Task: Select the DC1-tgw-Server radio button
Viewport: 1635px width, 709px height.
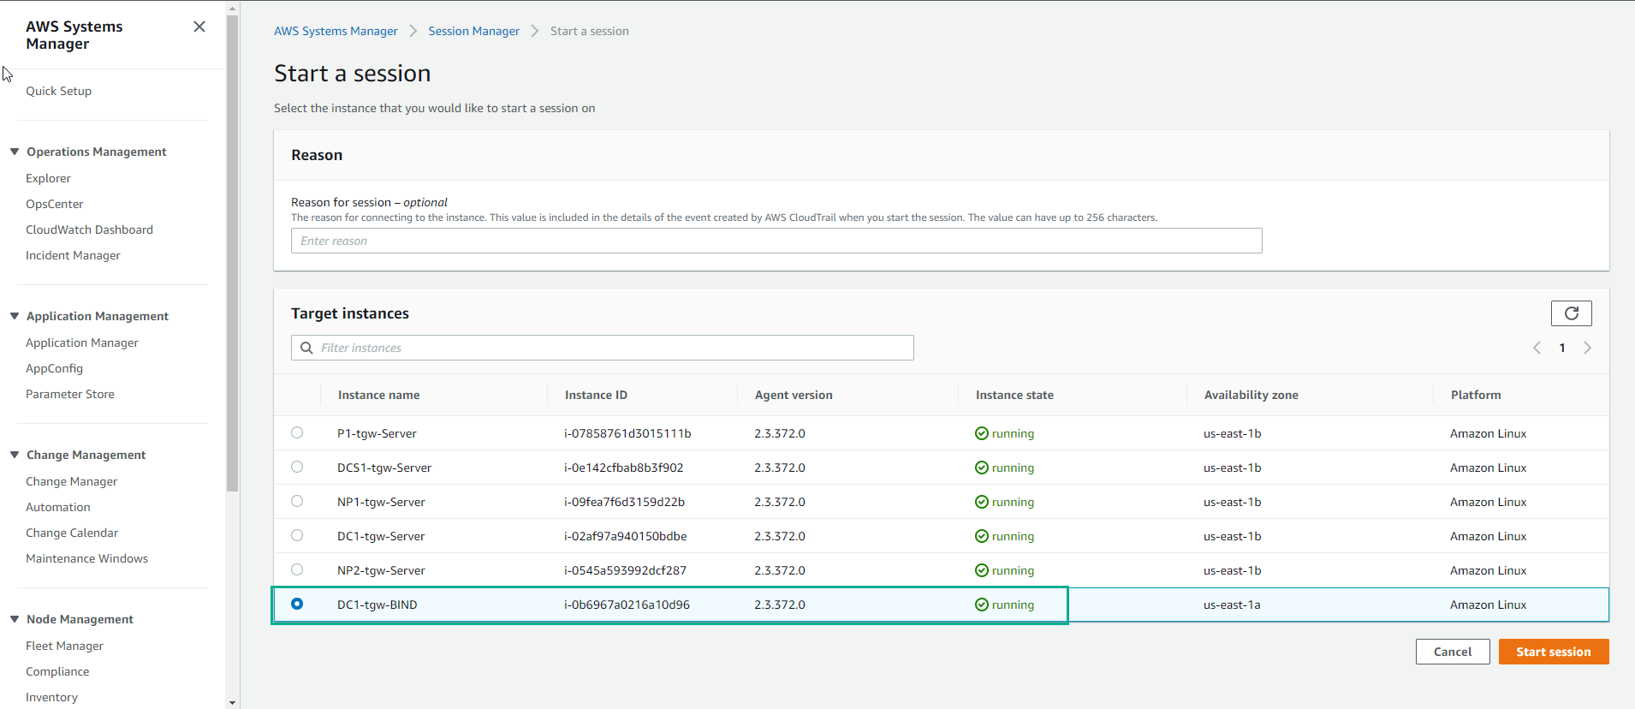Action: (297, 535)
